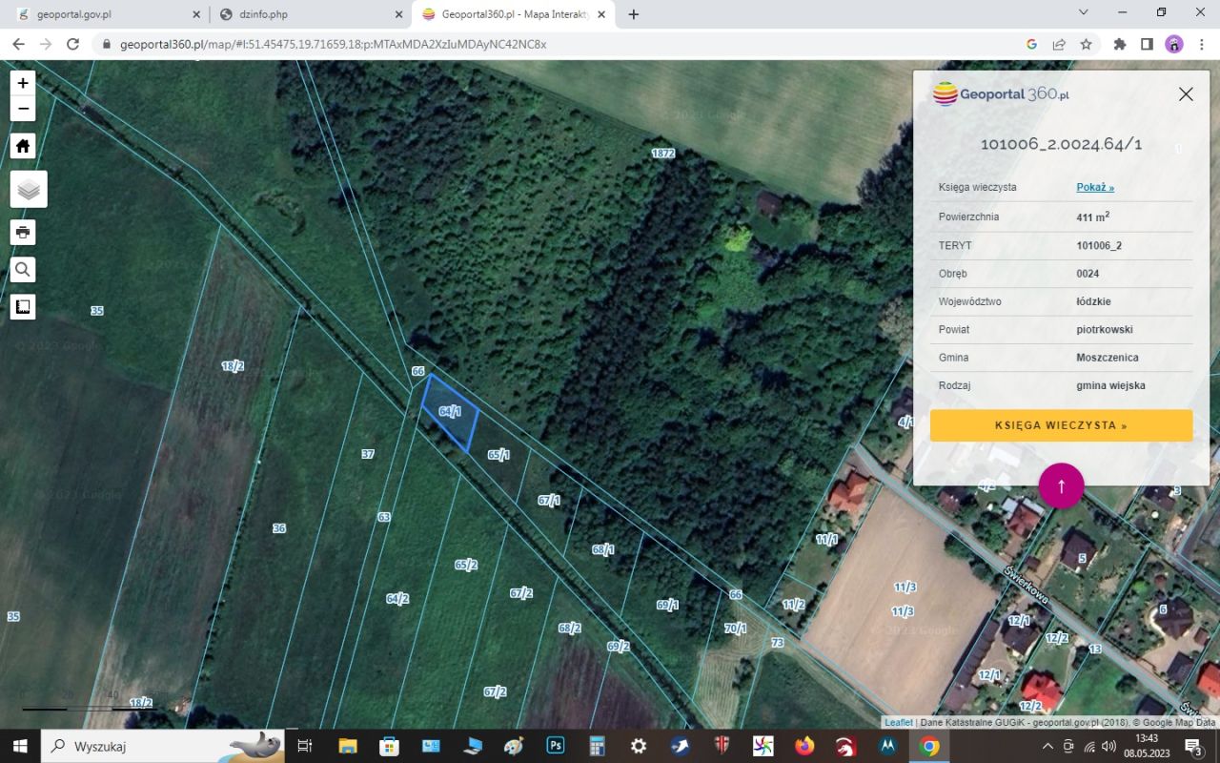Show hidden taskbar icons with the chevron
Viewport: 1220px width, 763px height.
point(1047,746)
